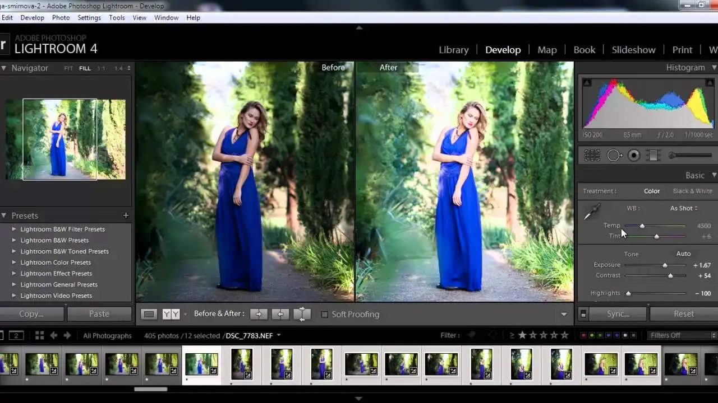Image resolution: width=718 pixels, height=403 pixels.
Task: Select the Graduated Filter tool
Action: pyautogui.click(x=652, y=156)
